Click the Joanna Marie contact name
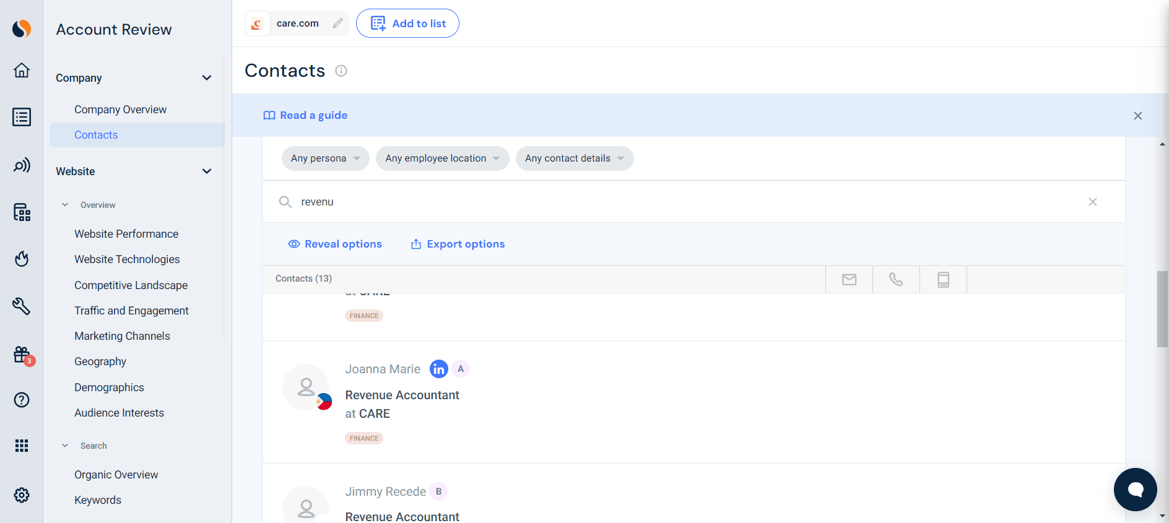Viewport: 1169px width, 523px height. pos(383,369)
